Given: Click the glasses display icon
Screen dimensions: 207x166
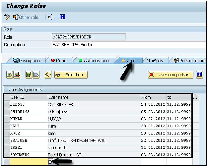Looking at the screenshot, I should point(48,75).
